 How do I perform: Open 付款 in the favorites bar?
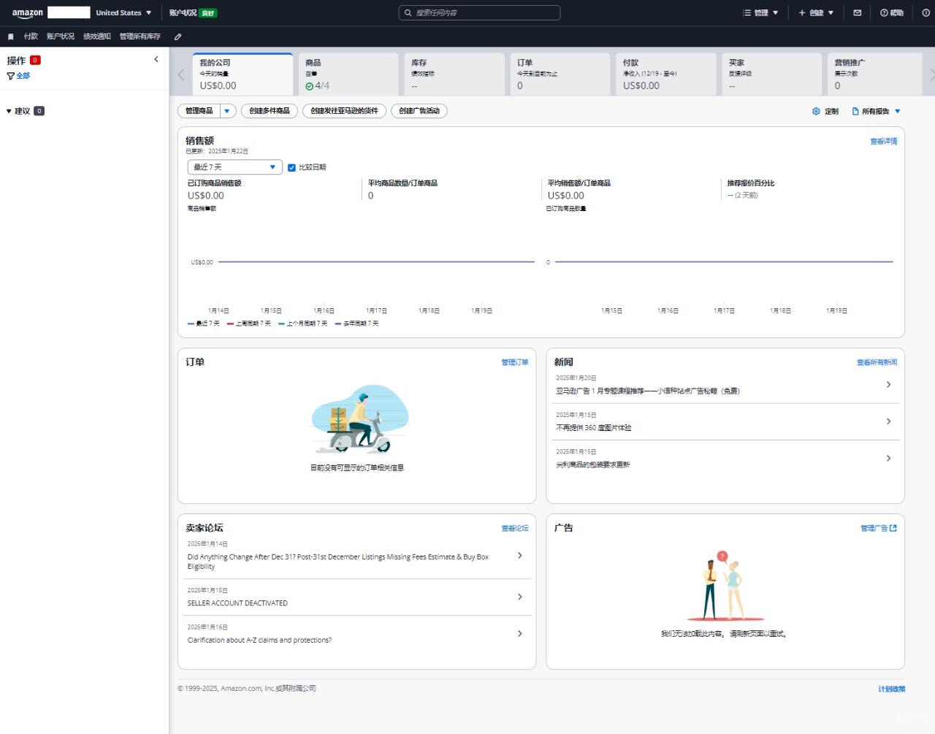31,37
